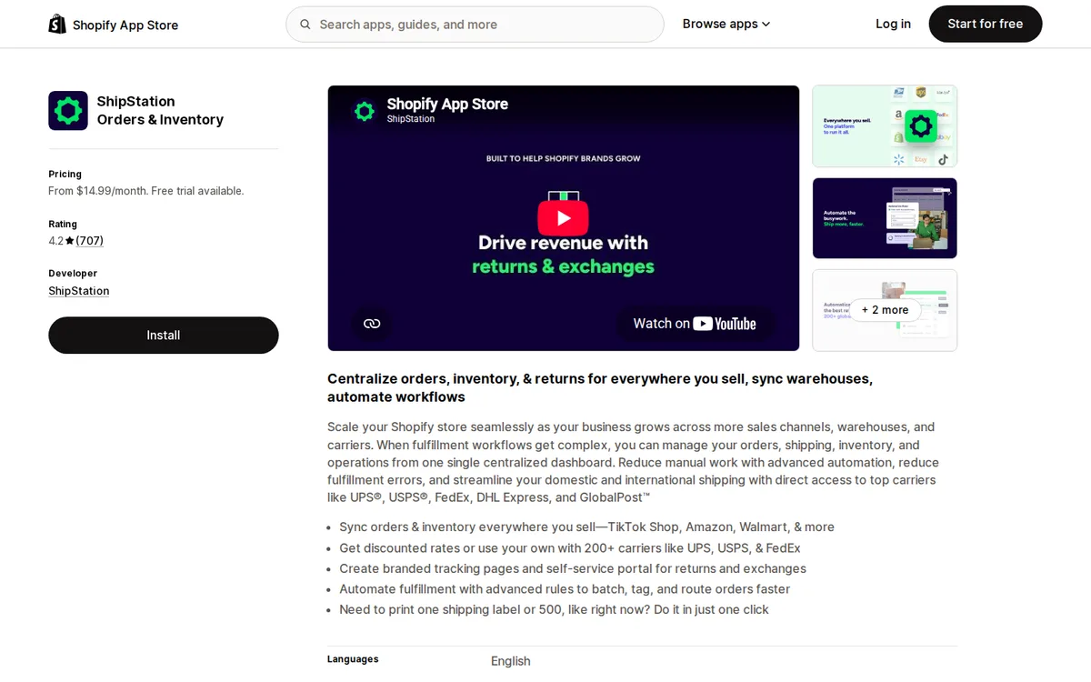Click the rating star icon
Screen dimensions: 1091x682
[69, 241]
